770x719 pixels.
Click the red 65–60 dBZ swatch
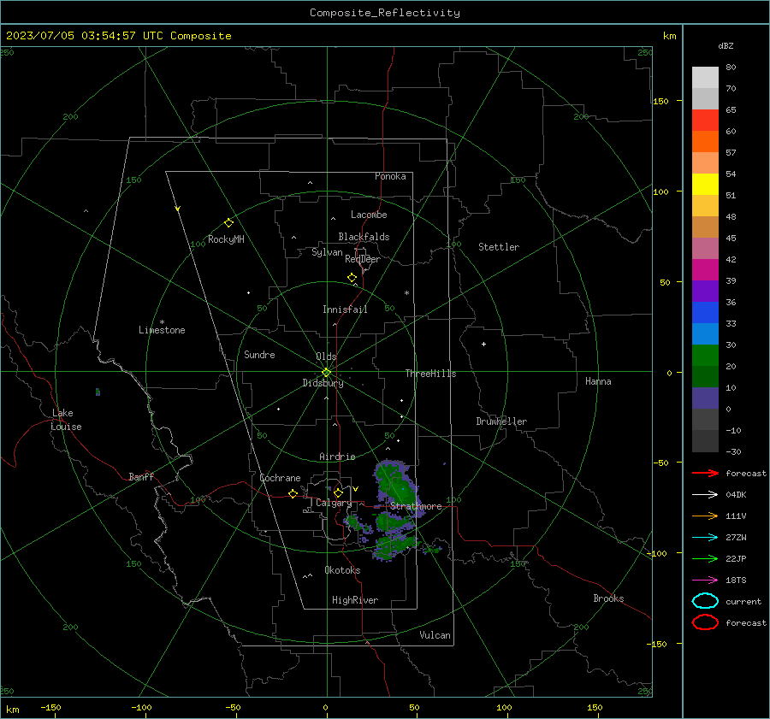[705, 121]
